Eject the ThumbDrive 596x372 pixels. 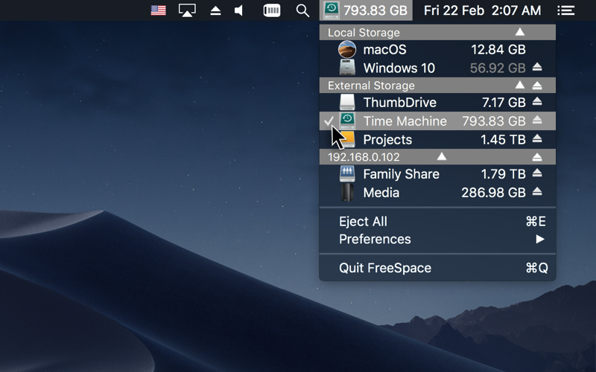pos(536,101)
